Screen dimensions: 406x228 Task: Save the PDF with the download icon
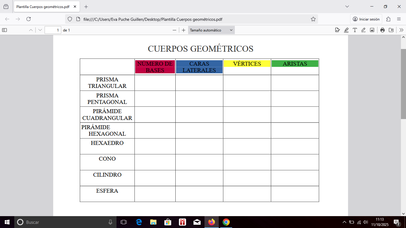[x=391, y=30]
